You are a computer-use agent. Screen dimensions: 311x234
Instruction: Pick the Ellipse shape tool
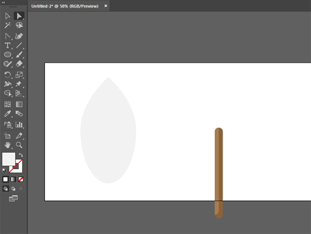[8, 55]
